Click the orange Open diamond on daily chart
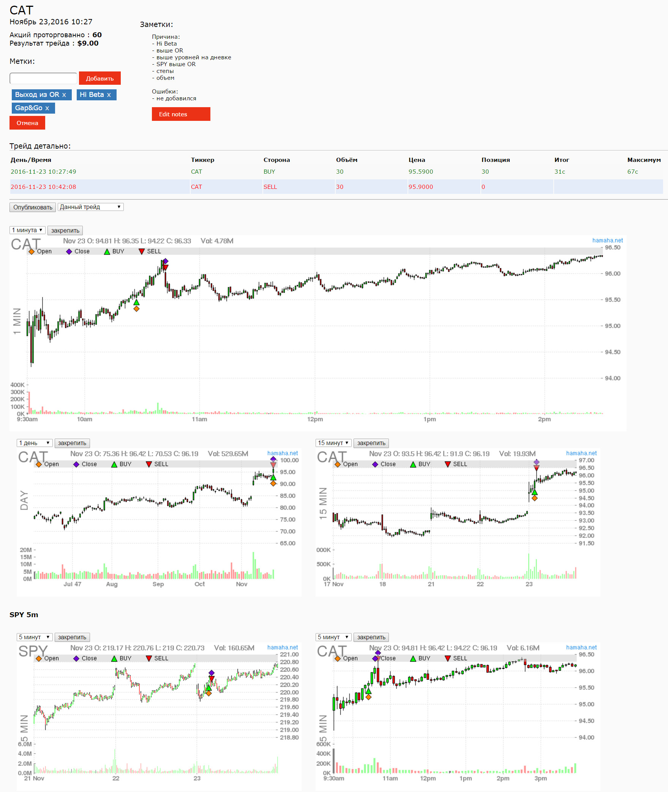The width and height of the screenshot is (668, 792). click(273, 483)
